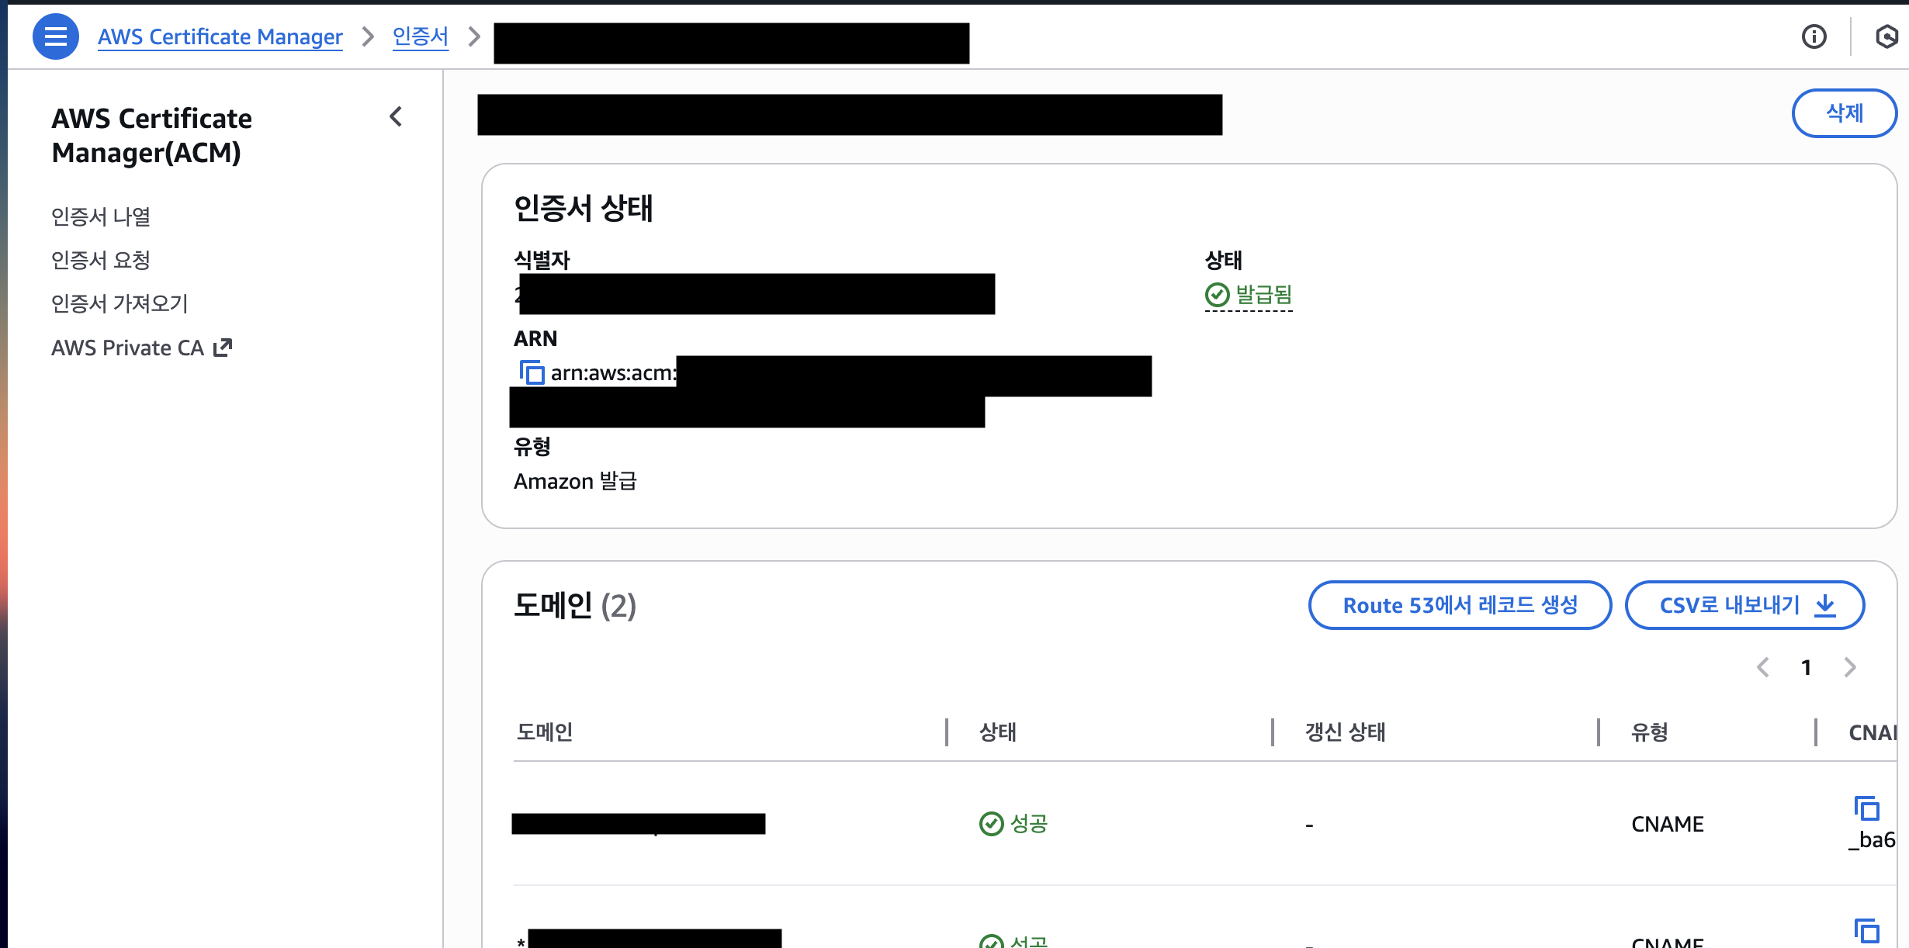The height and width of the screenshot is (948, 1909).
Task: Click CSV로 내보내기 export button
Action: pos(1744,605)
